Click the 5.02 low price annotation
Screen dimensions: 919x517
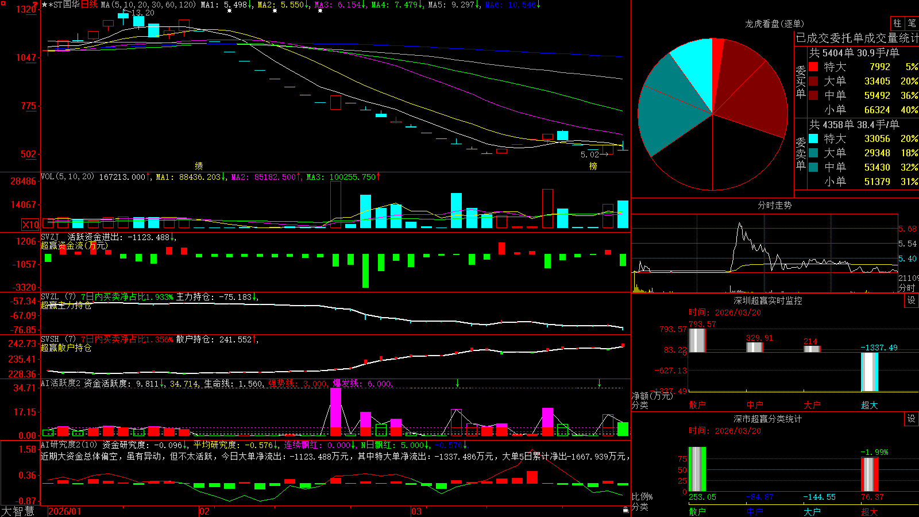590,155
